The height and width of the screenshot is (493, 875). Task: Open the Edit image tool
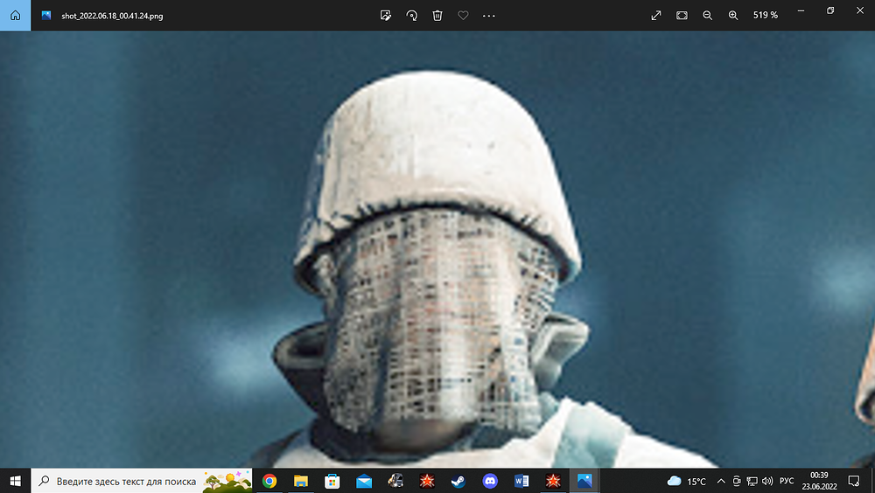click(386, 16)
